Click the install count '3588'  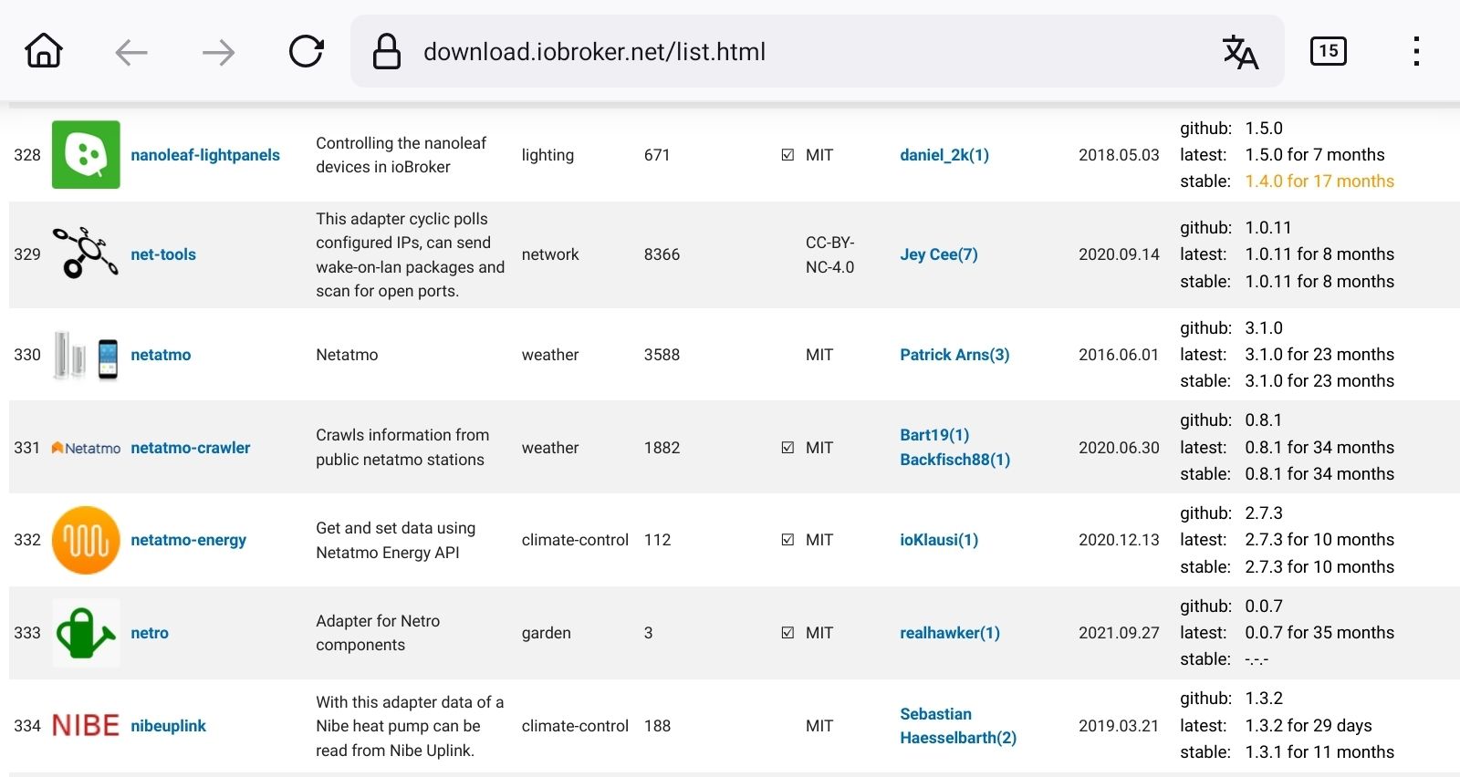tap(662, 355)
